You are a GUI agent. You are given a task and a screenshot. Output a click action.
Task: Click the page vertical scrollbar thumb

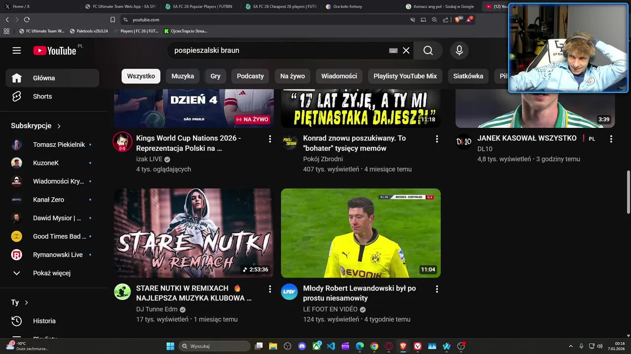628,192
